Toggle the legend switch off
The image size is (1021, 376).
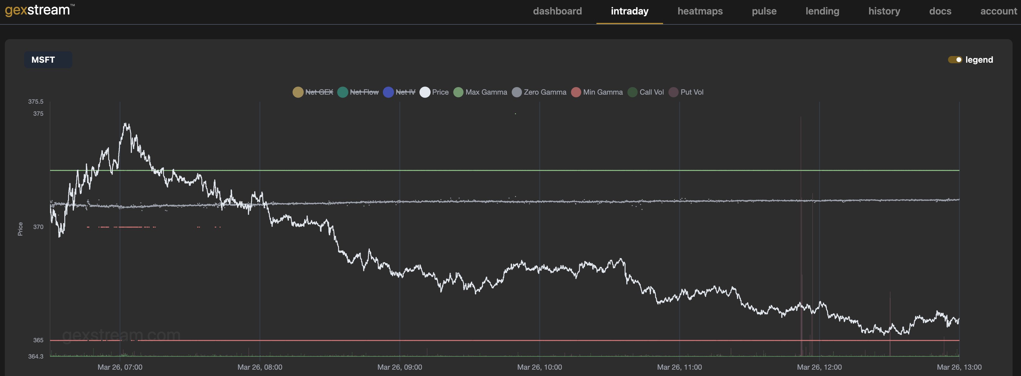(955, 60)
